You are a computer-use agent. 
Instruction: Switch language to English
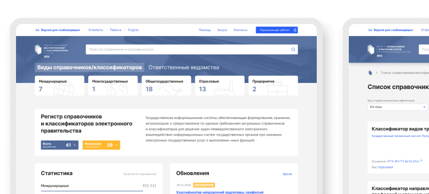[133, 30]
